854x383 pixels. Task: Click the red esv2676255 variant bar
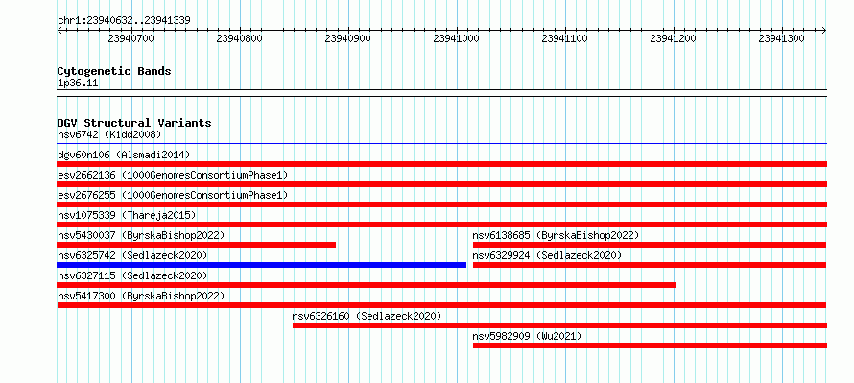pyautogui.click(x=441, y=204)
